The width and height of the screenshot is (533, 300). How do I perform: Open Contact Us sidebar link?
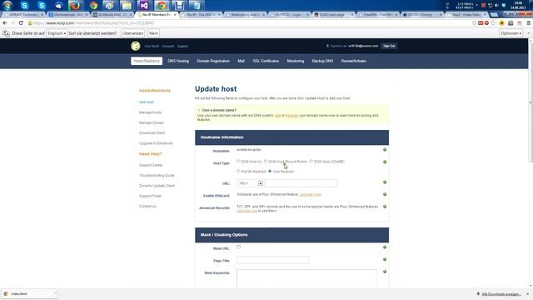click(x=147, y=206)
